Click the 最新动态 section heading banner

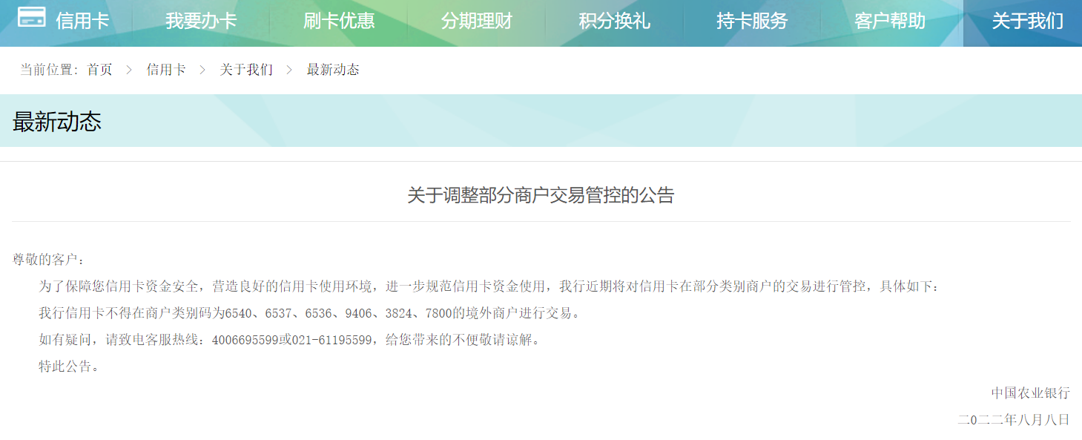[57, 122]
